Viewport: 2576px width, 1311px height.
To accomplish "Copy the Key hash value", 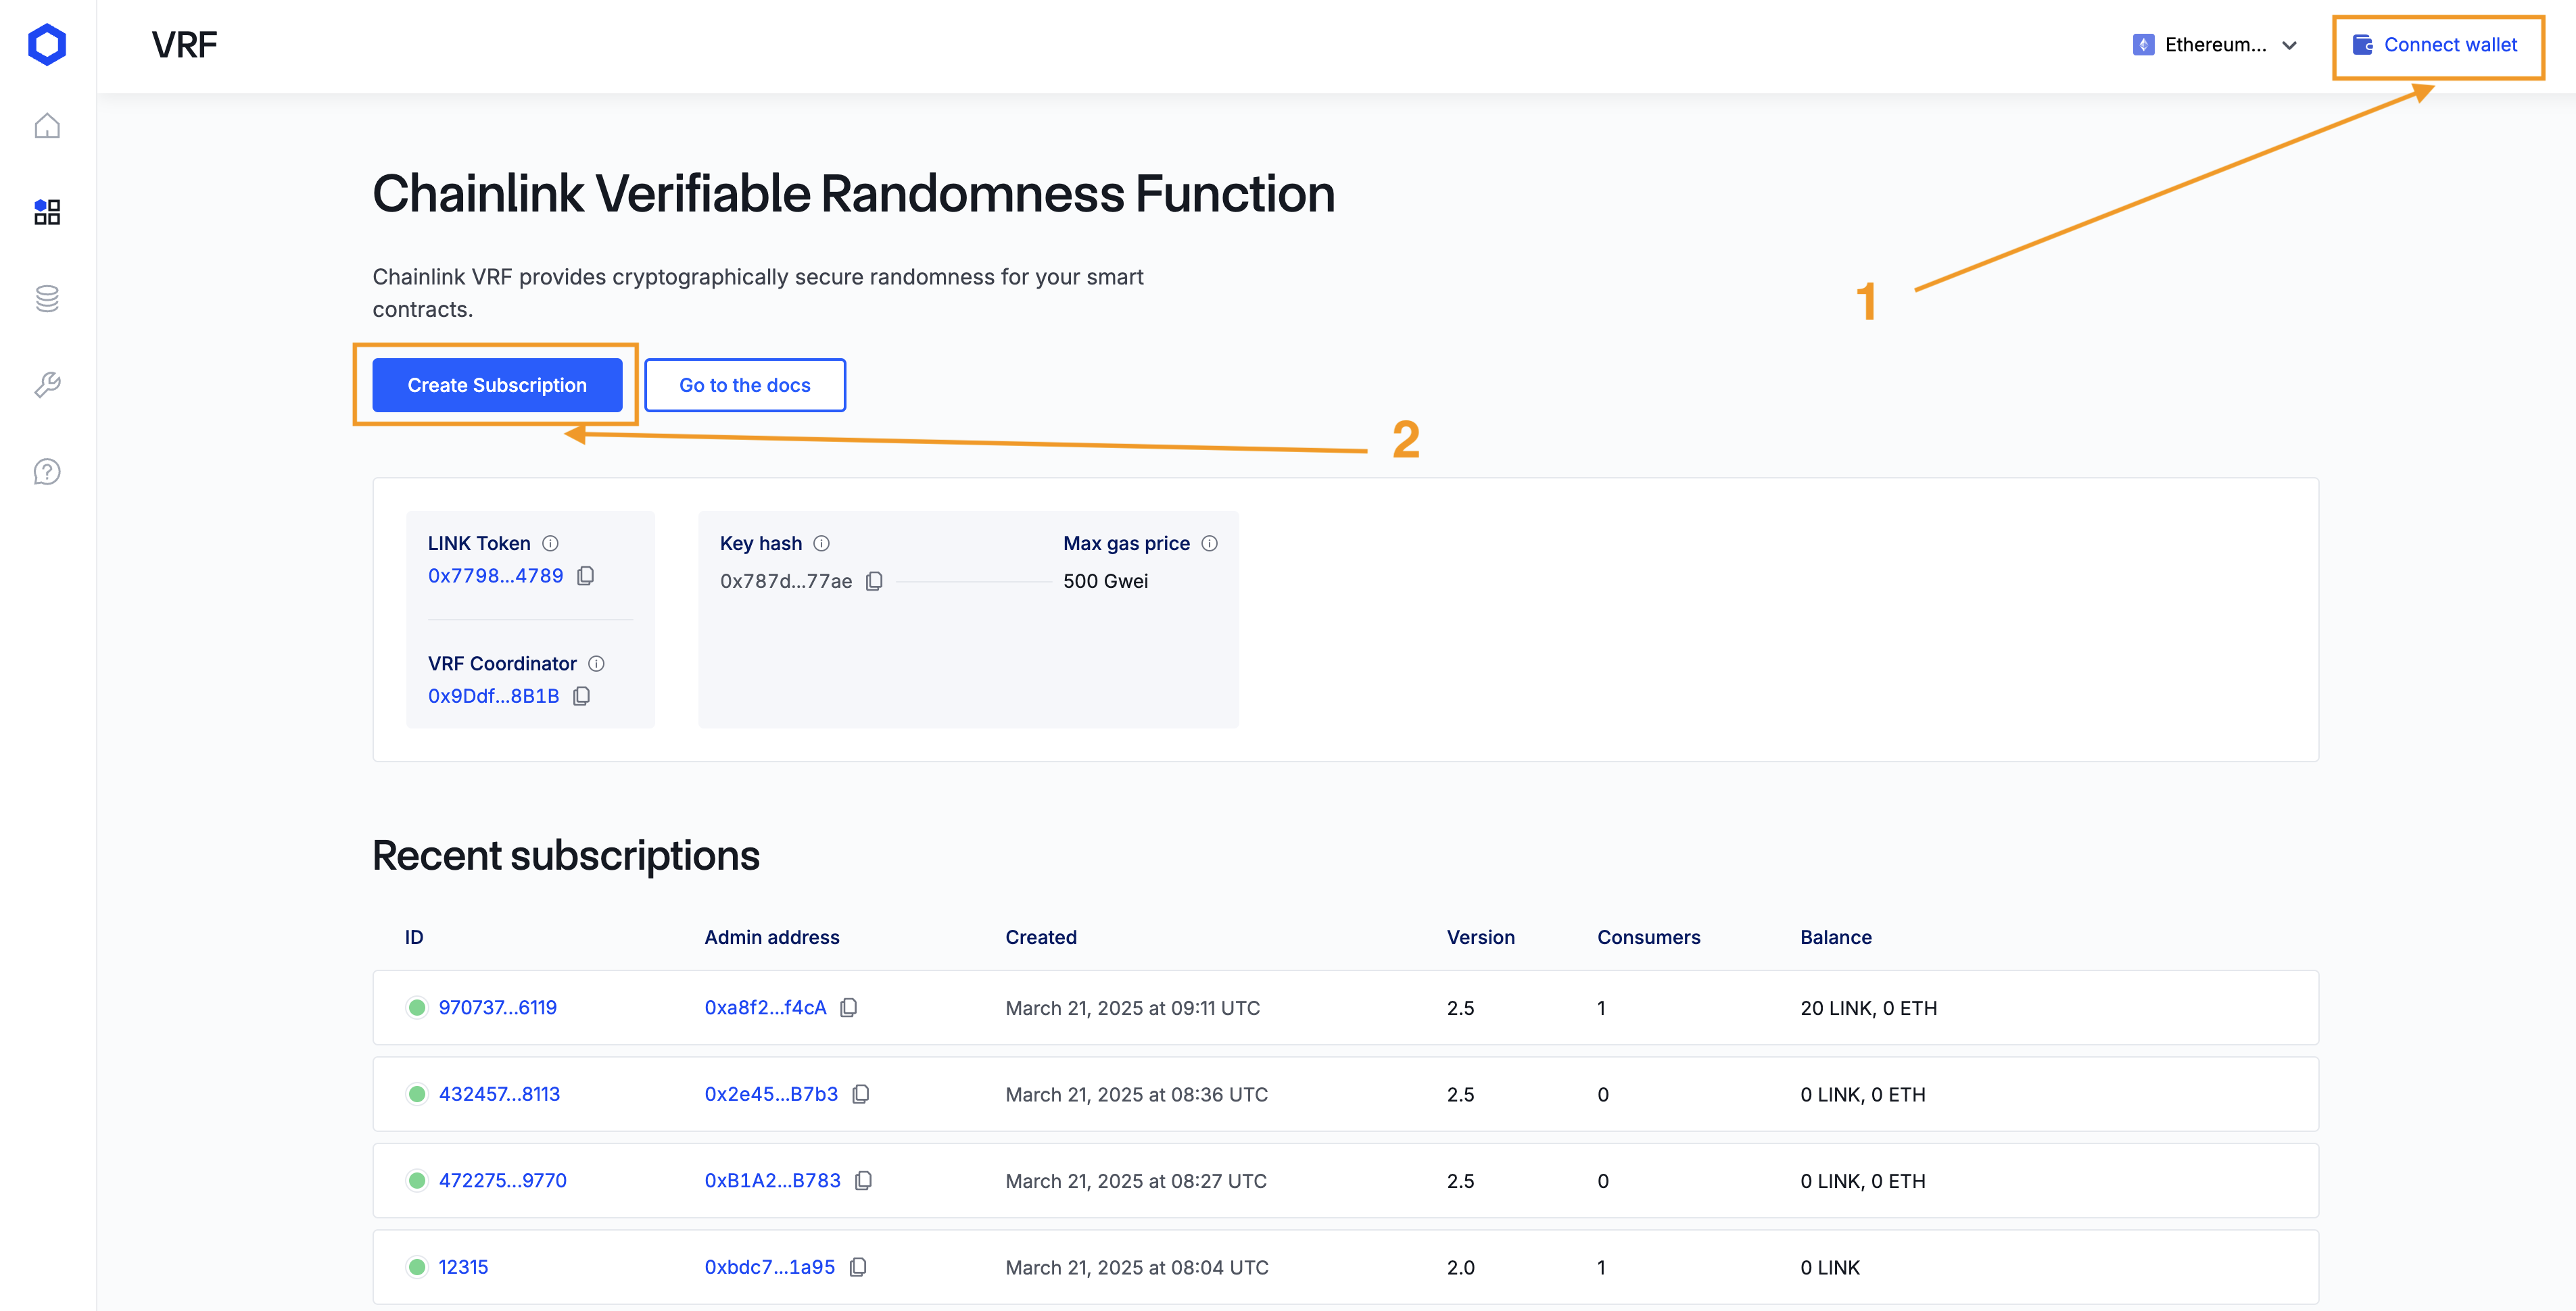I will (x=874, y=582).
